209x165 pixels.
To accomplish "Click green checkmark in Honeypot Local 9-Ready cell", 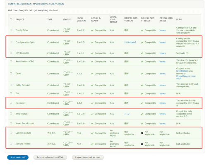I will pyautogui.click(x=92, y=103).
